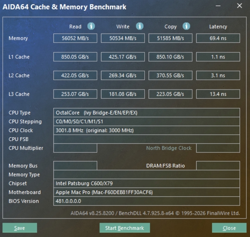
Task: Select the L3 Cache Copy value 223.05 GB/s
Action: click(x=170, y=94)
